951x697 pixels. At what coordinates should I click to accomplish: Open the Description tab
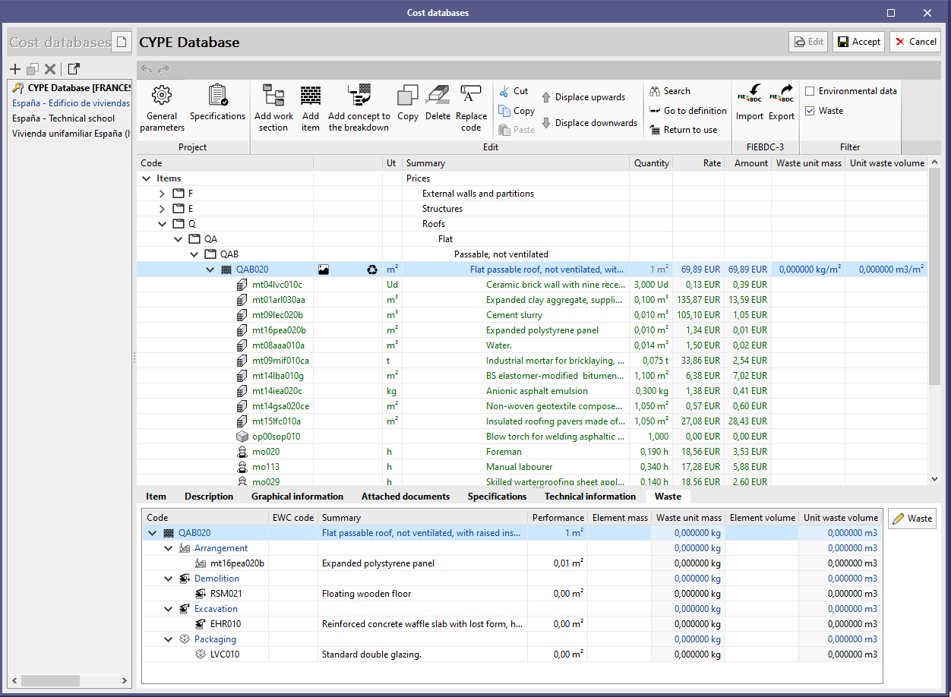click(x=209, y=497)
